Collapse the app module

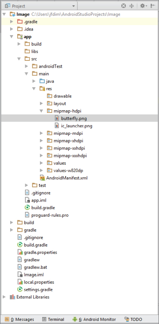[12, 37]
